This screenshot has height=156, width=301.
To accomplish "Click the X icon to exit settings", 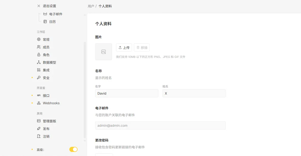I will click(x=39, y=6).
